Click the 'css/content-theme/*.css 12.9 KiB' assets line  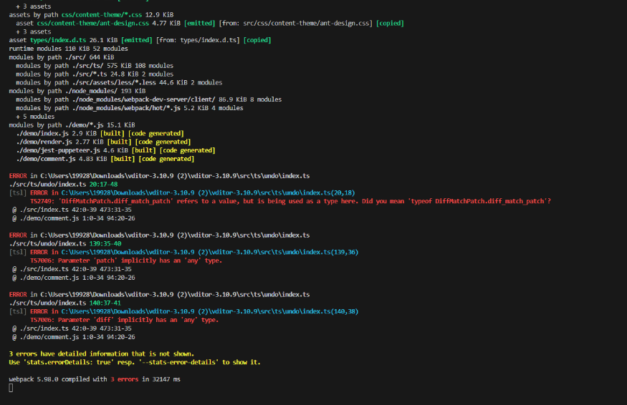pyautogui.click(x=91, y=15)
